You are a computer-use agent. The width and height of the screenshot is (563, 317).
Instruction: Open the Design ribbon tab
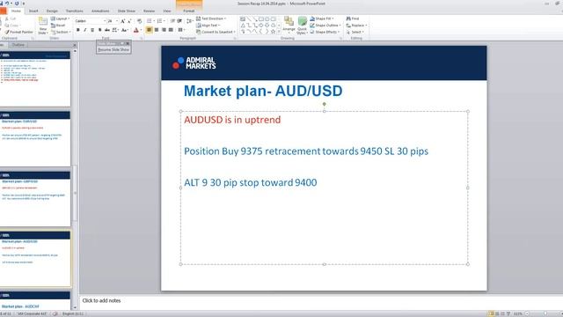click(x=52, y=11)
